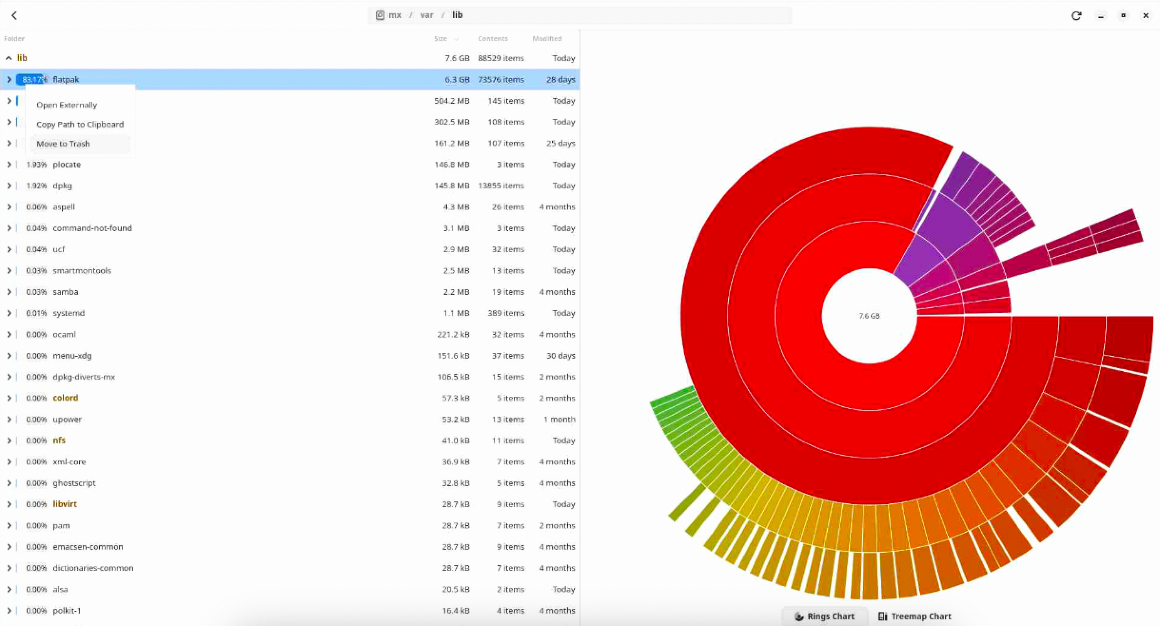This screenshot has width=1160, height=626.
Task: Maximize the window
Action: pyautogui.click(x=1123, y=16)
